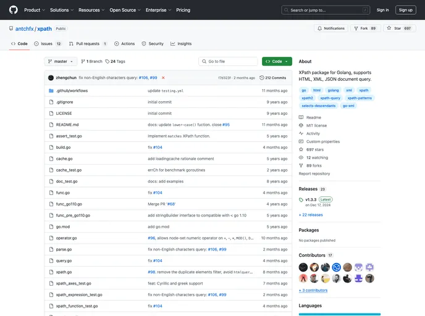This screenshot has width=425, height=316.
Task: Click the first contributor avatar
Action: (303, 267)
